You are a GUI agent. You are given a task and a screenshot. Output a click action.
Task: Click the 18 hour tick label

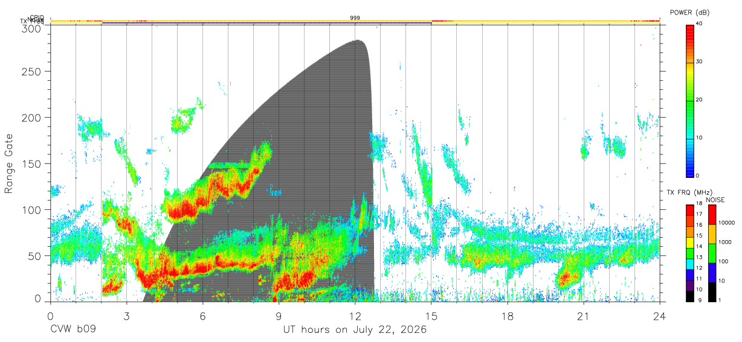[508, 316]
